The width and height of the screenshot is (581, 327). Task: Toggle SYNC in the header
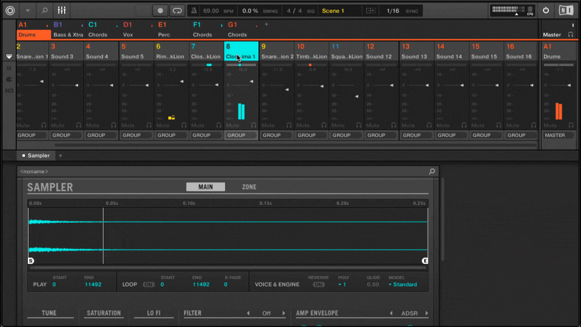tap(412, 11)
